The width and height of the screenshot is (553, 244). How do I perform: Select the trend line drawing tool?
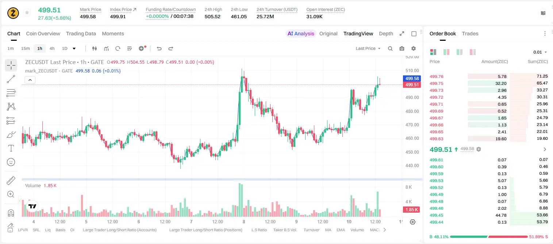pyautogui.click(x=11, y=79)
